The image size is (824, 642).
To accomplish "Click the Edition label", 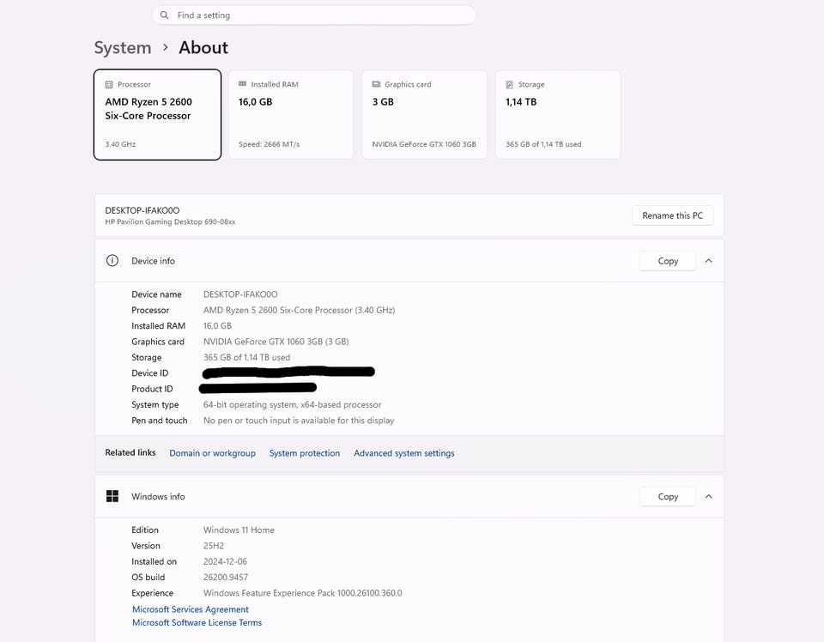I will coord(145,530).
